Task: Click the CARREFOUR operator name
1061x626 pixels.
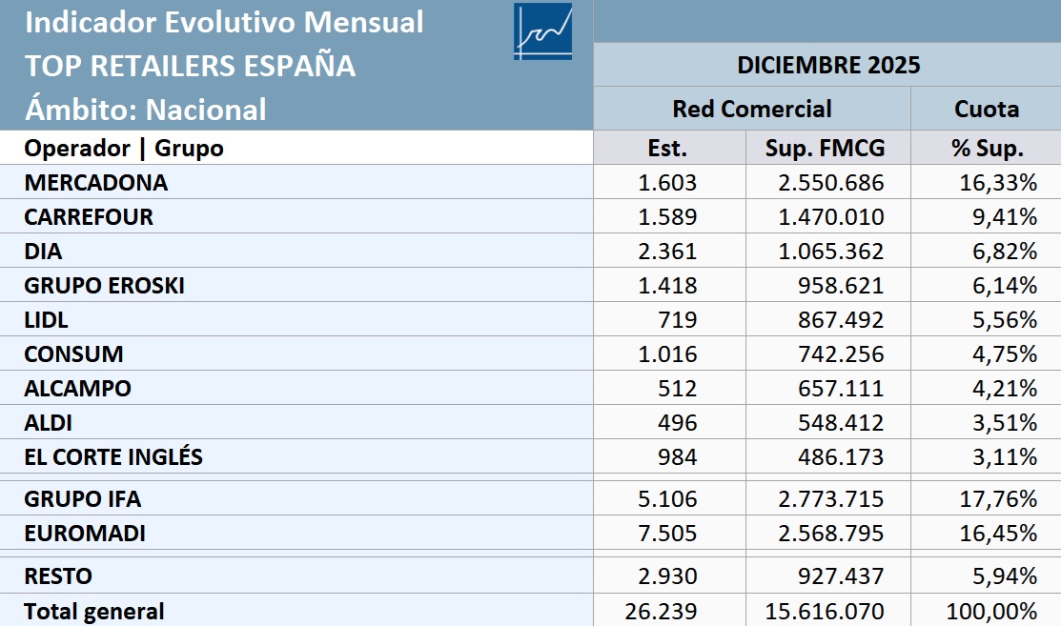Action: (89, 216)
